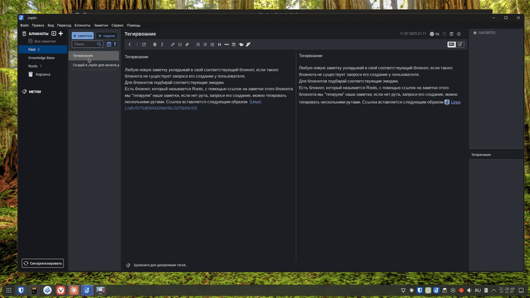This screenshot has height=298, width=530.
Task: Open the Сервис menu
Action: (x=117, y=25)
